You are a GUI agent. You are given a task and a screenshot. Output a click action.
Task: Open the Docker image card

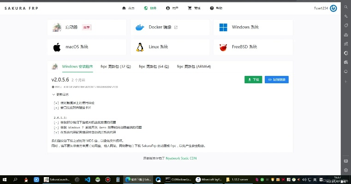point(170,27)
